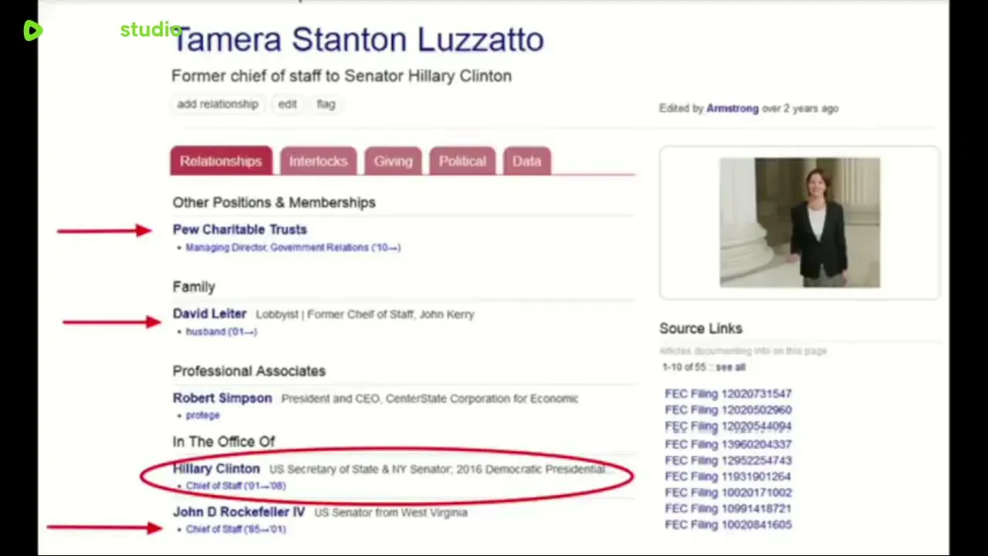Open David Leiter's profile
Screen dimensions: 988x556
(209, 314)
